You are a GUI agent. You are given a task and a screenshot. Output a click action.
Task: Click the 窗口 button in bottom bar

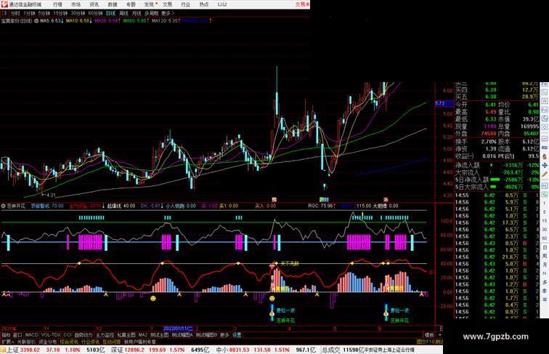pyautogui.click(x=17, y=335)
